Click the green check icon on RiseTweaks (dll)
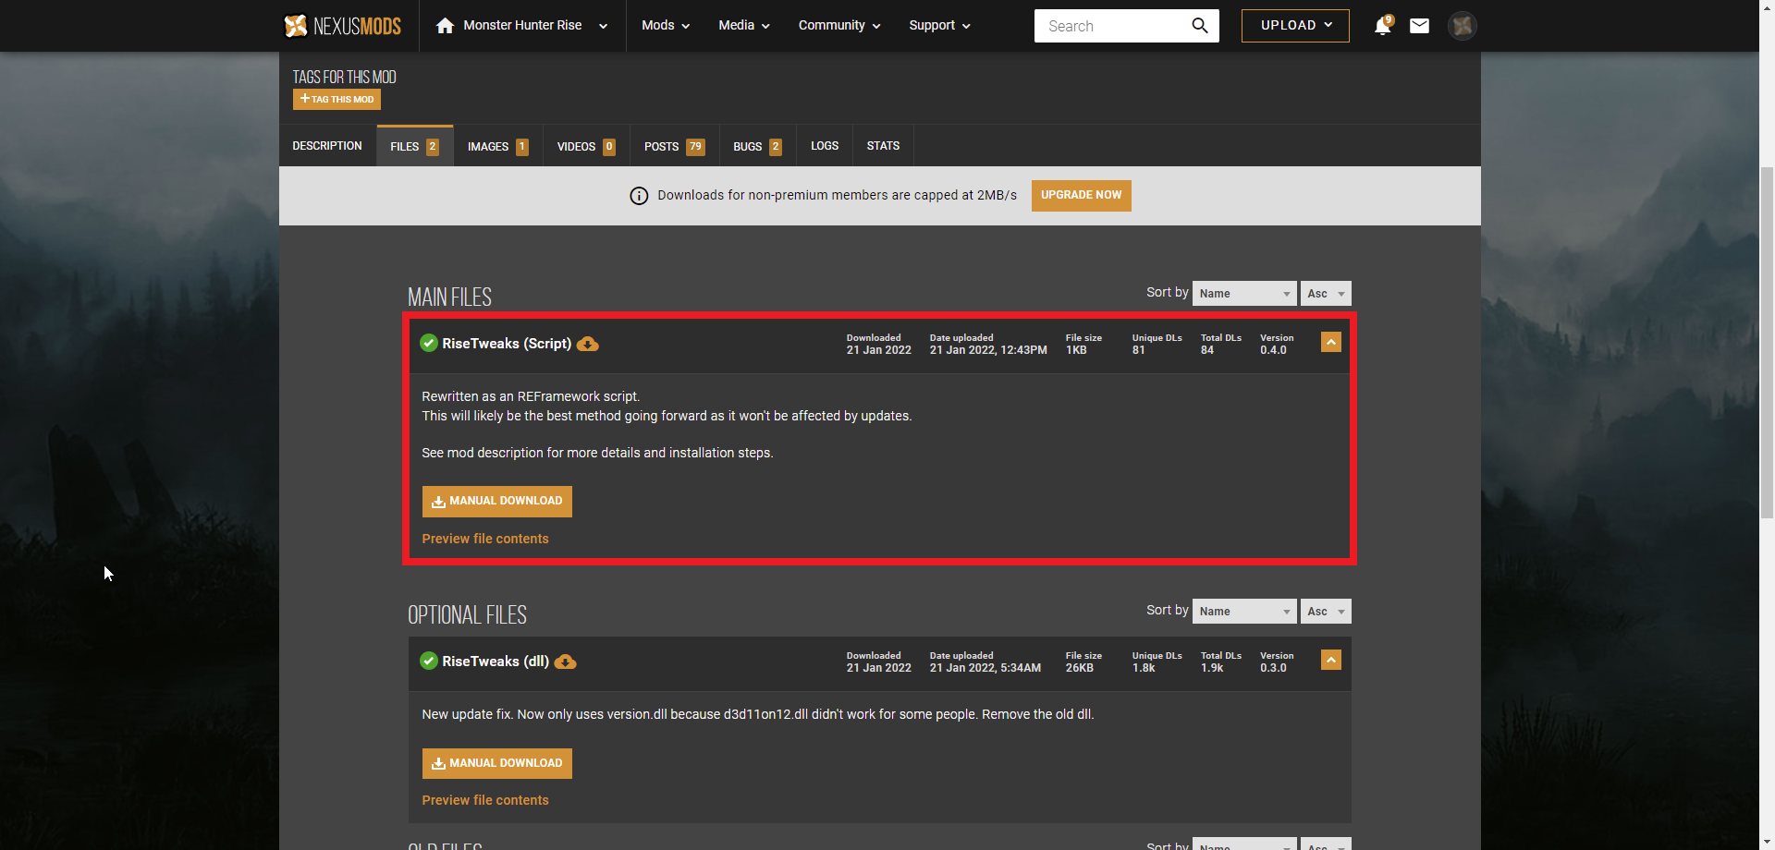This screenshot has width=1775, height=850. 429,662
